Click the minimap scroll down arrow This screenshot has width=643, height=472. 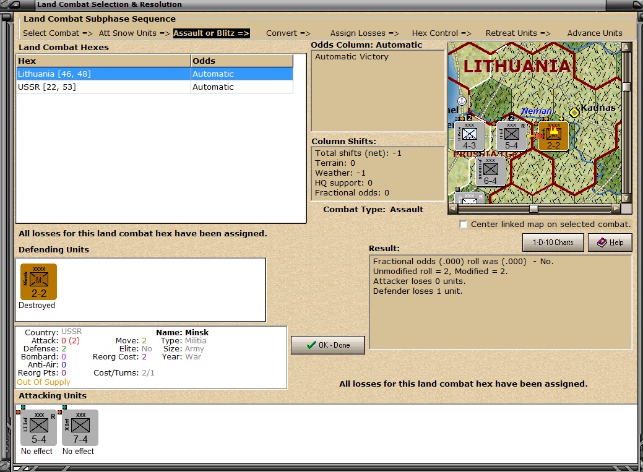626,198
